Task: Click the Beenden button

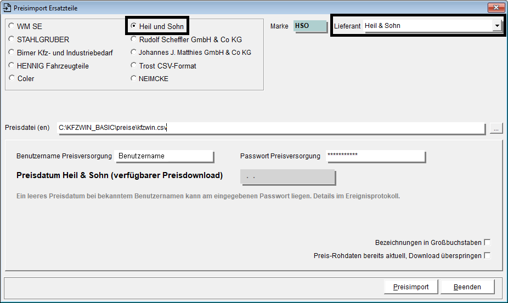Action: [467, 287]
